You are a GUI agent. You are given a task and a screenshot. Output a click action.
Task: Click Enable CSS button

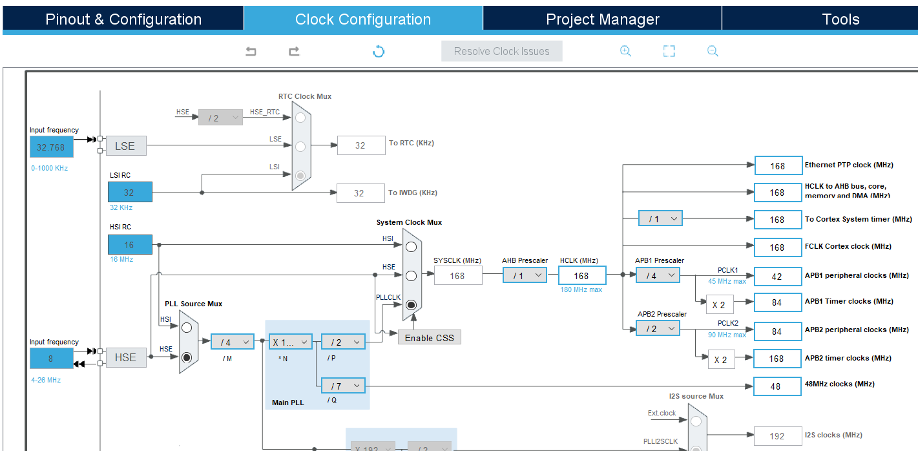tap(430, 337)
